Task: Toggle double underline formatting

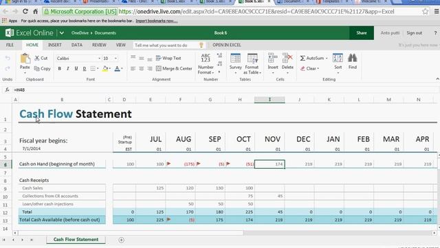Action: (x=84, y=68)
